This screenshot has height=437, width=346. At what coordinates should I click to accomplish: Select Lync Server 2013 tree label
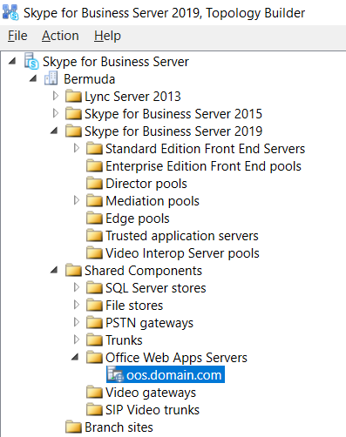(132, 97)
